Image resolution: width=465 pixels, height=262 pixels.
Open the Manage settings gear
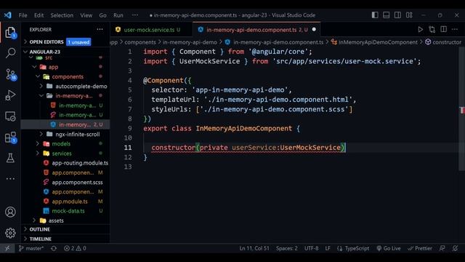click(10, 233)
